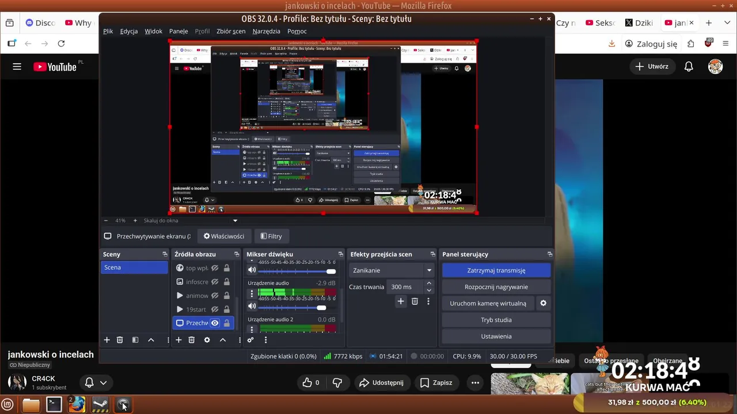This screenshot has width=737, height=414.
Task: Open the Firefox downloads arrow
Action: pos(612,44)
